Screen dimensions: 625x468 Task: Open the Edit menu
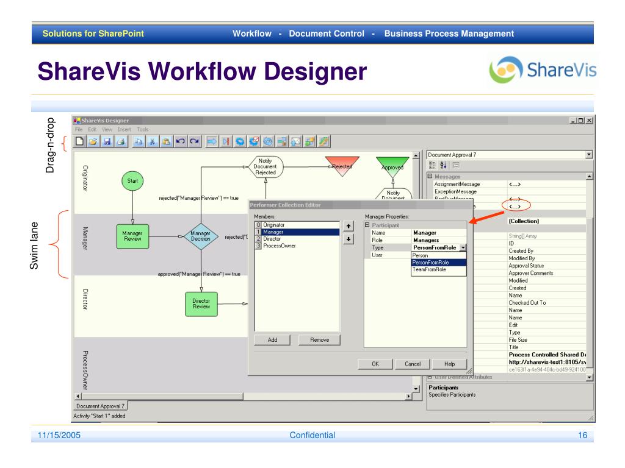coord(92,129)
